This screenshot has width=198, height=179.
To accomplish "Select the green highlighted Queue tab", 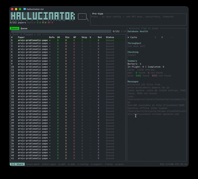I will click(14, 28).
